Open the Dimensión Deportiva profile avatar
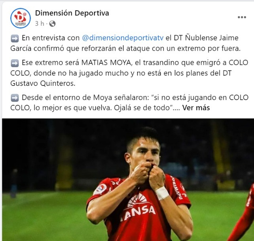Screen dimensions: 254x241 (21, 18)
